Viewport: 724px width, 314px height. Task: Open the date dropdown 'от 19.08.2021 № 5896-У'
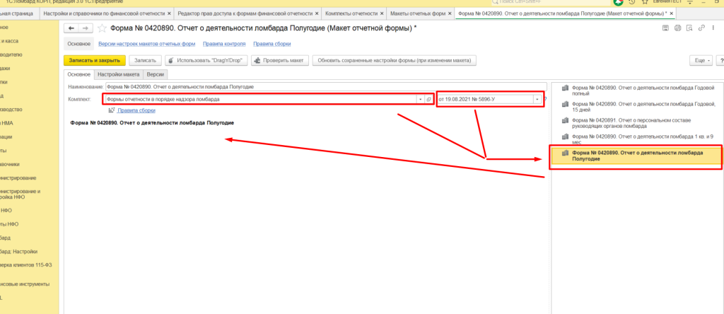[x=537, y=99]
